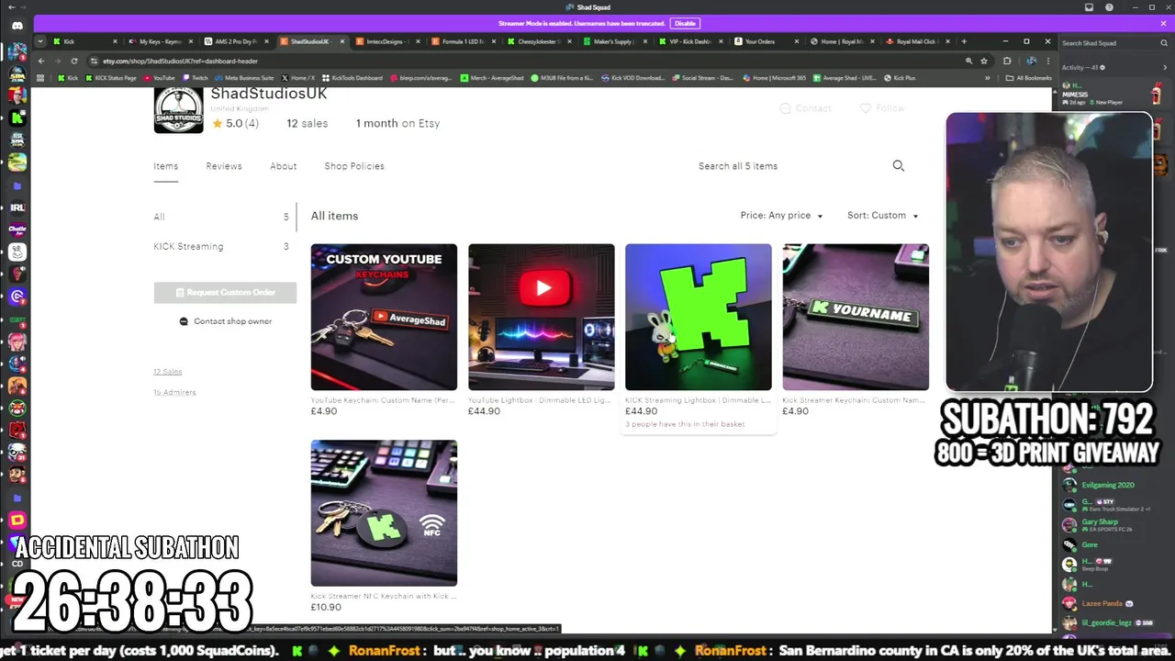The width and height of the screenshot is (1175, 661).
Task: Open the 12 Sales link
Action: (167, 372)
